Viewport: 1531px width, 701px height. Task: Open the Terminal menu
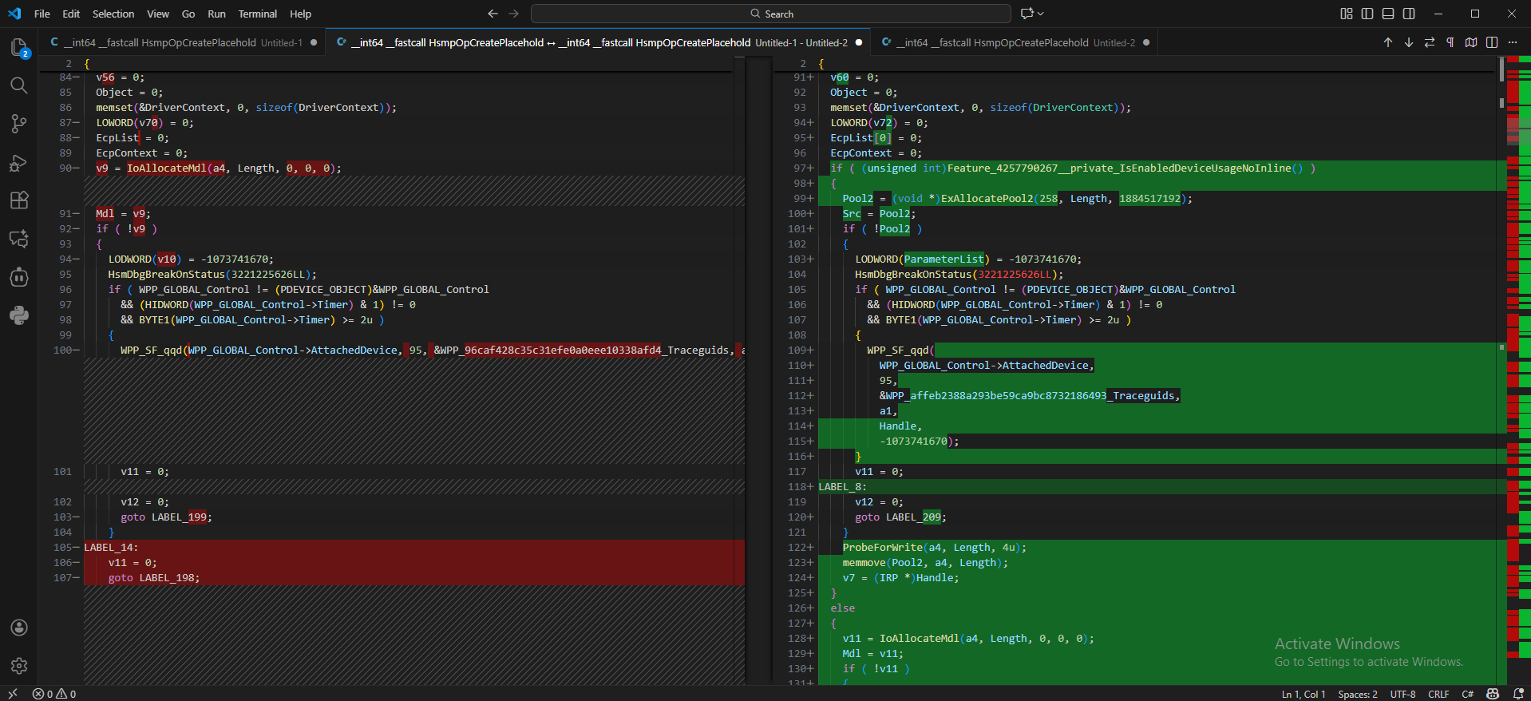(x=257, y=14)
